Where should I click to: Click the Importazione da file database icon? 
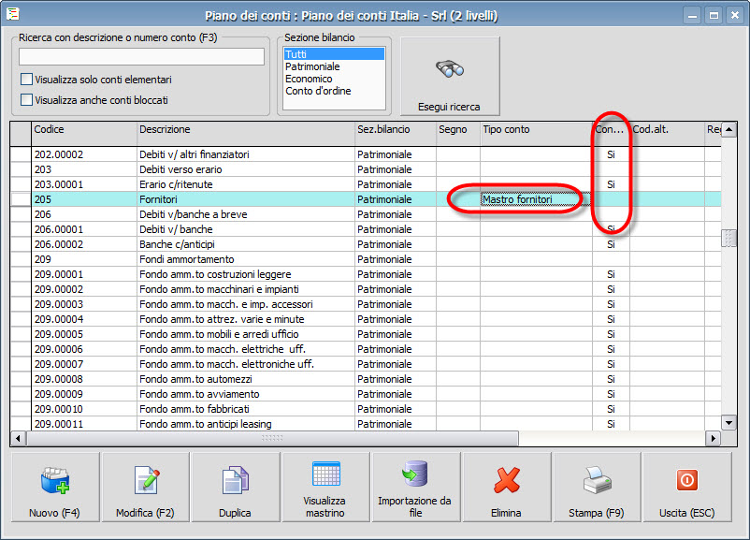(x=414, y=474)
